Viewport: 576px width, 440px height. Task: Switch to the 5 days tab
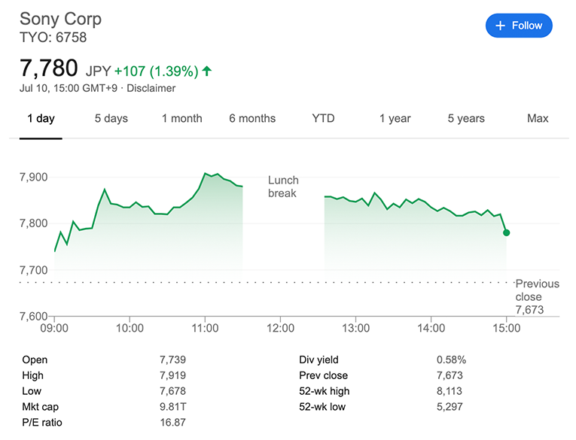pos(111,119)
